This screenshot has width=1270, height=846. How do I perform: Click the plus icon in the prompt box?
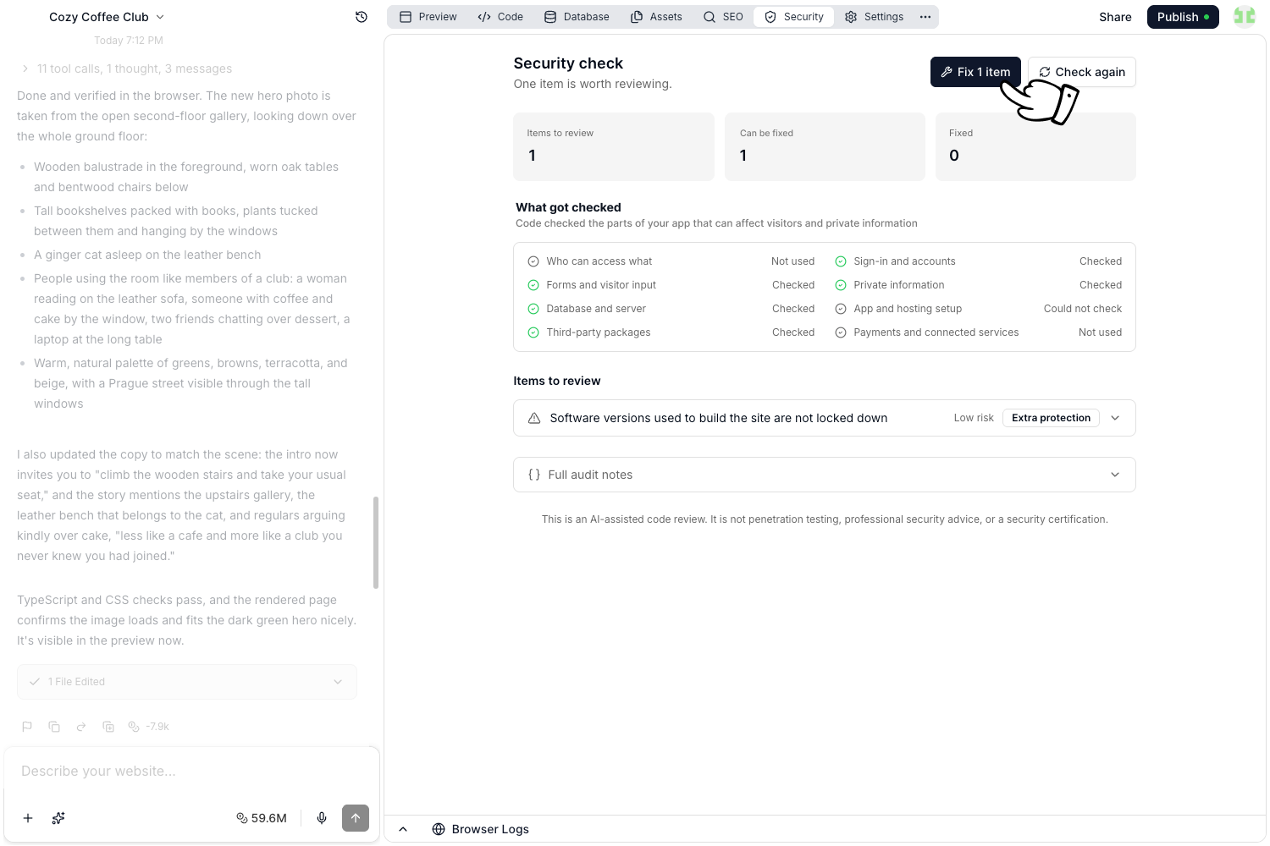[28, 818]
